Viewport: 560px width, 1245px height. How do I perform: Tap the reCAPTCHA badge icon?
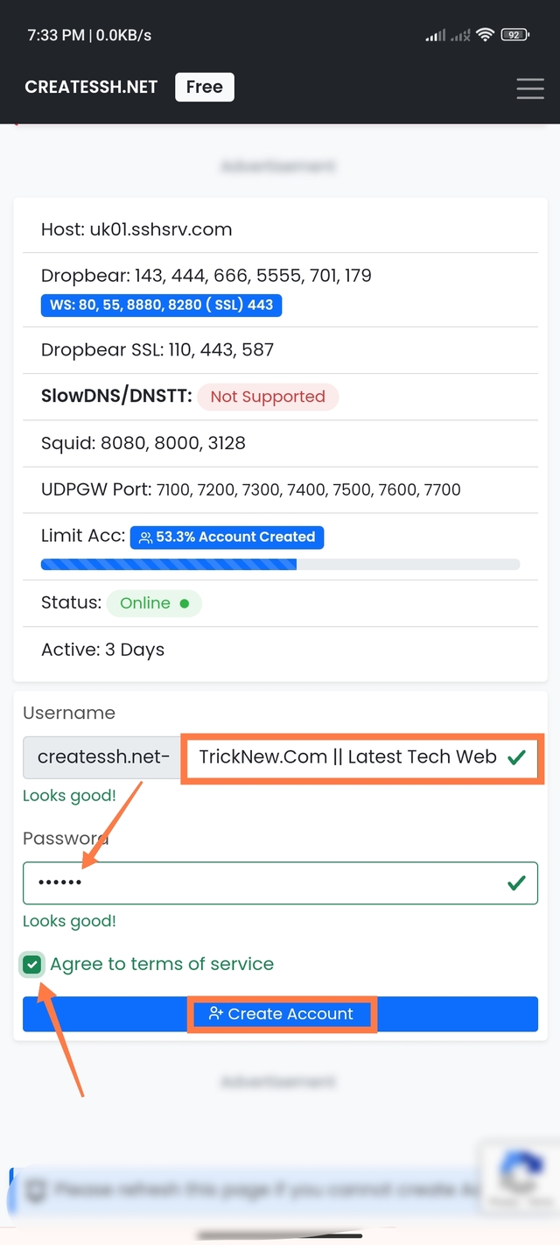point(521,1176)
